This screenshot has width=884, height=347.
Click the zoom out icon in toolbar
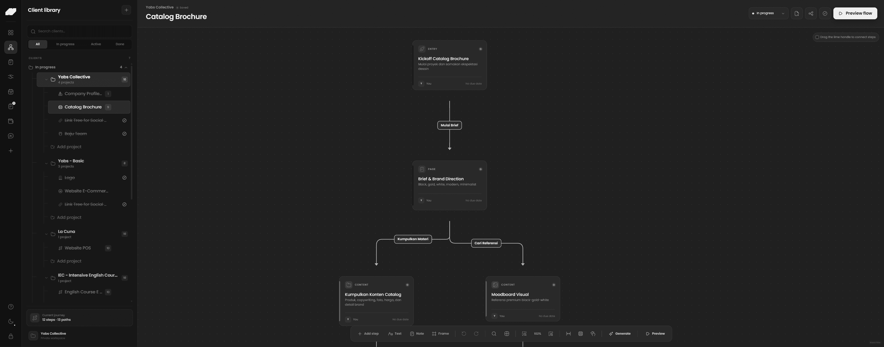coord(524,334)
